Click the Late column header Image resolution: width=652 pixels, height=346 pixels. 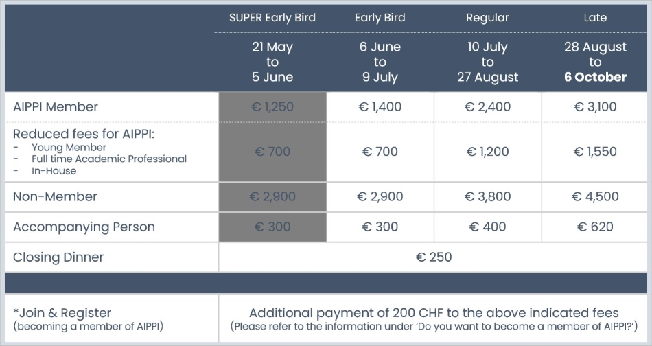pos(595,18)
